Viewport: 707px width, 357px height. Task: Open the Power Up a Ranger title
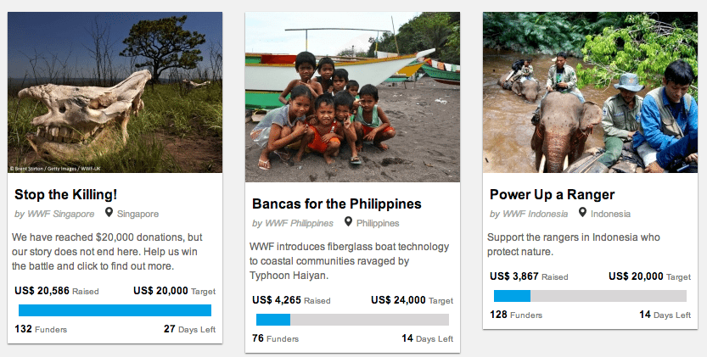(552, 194)
